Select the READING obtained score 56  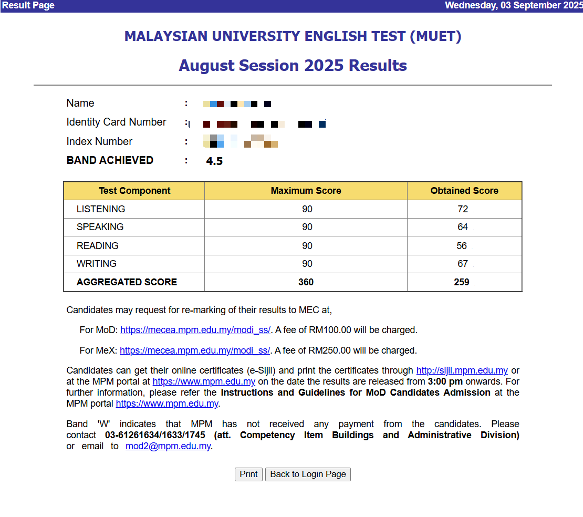click(x=462, y=246)
